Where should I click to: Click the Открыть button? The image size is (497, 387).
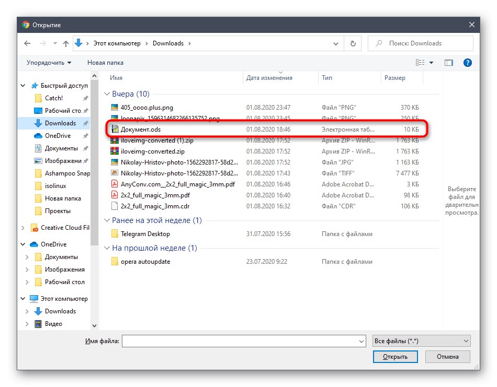[396, 357]
